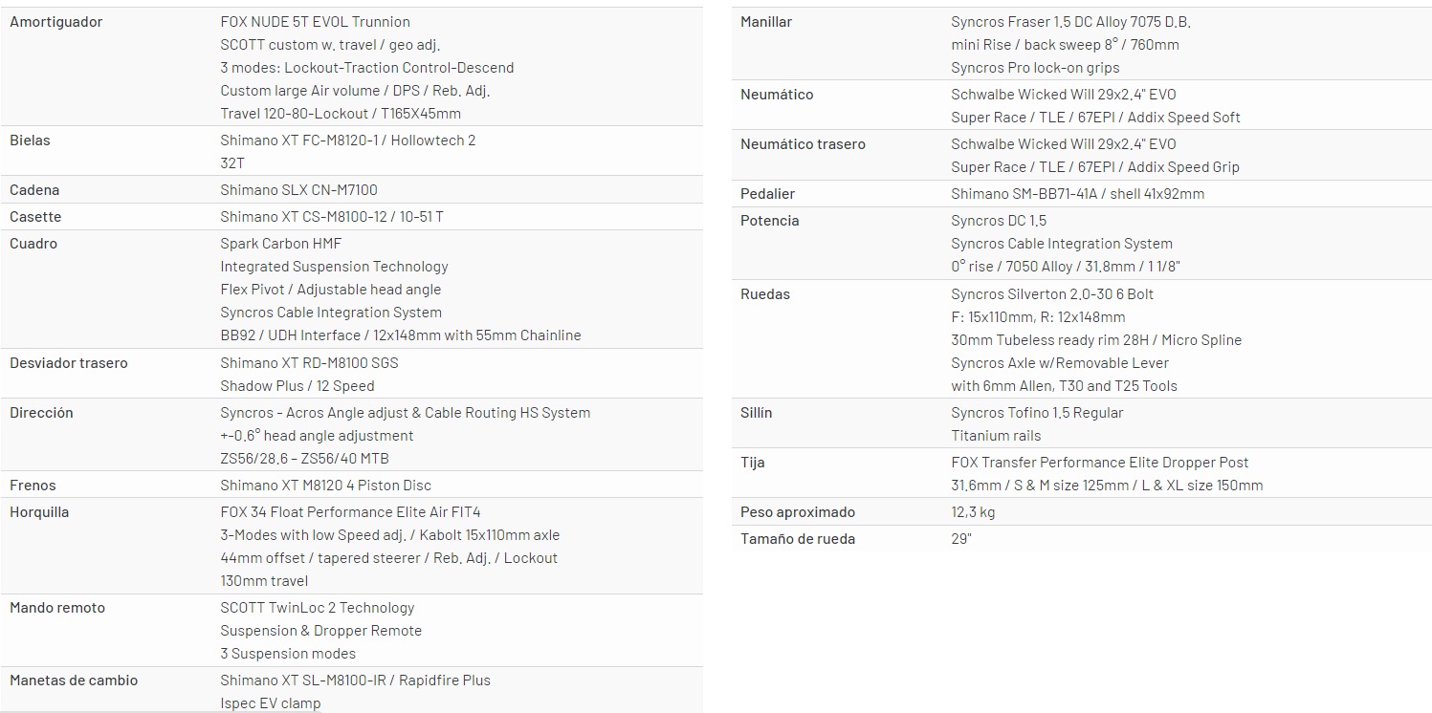Click the Amortiguador row label
The width and height of the screenshot is (1432, 713).
pos(55,22)
